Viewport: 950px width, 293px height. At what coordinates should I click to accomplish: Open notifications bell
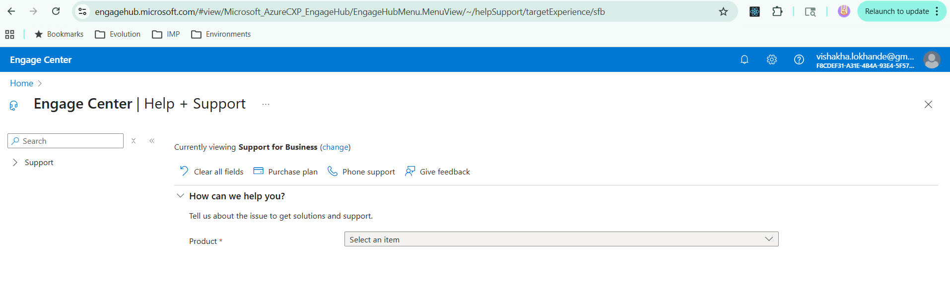[745, 59]
